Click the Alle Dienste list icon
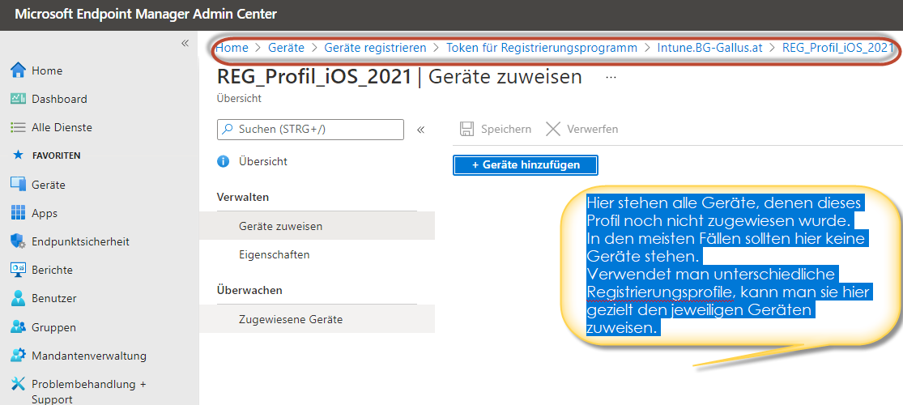The height and width of the screenshot is (405, 903). 19,127
